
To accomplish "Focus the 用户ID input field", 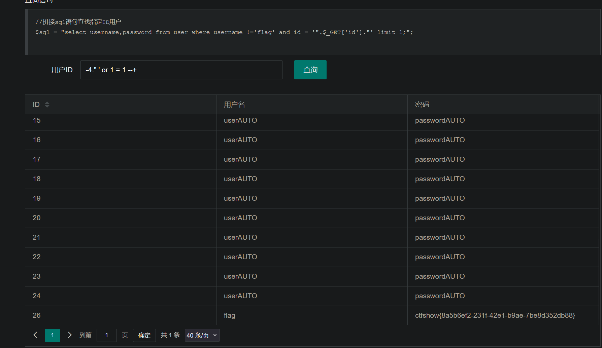I will coord(181,70).
